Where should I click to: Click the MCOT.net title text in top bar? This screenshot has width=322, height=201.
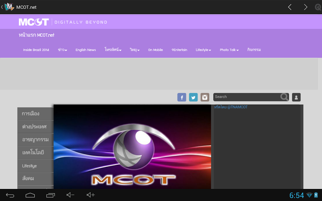pos(26,7)
